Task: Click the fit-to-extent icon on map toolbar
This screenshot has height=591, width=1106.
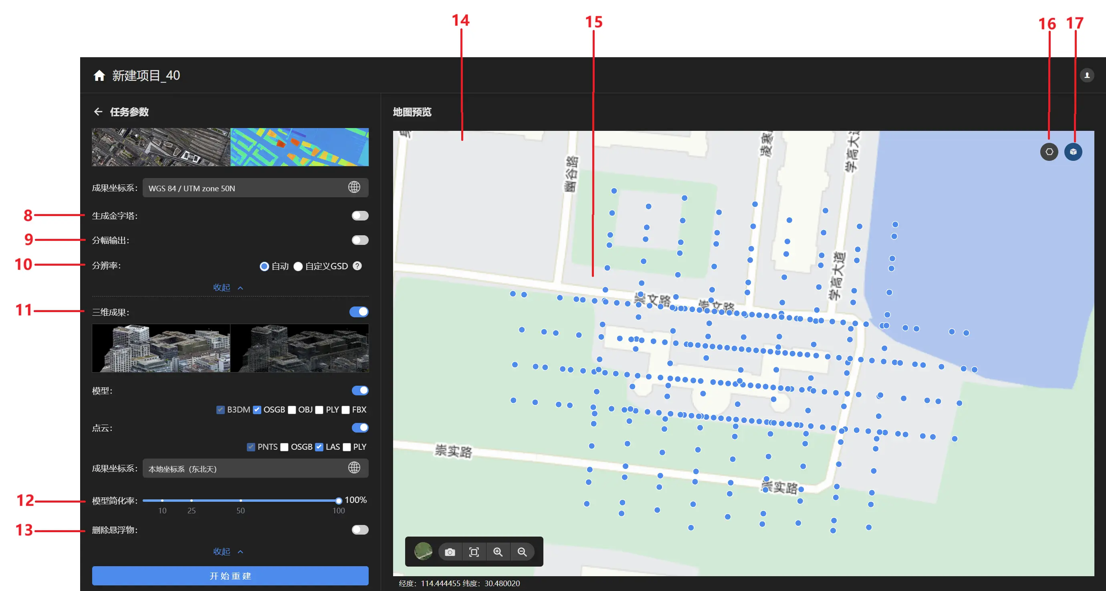Action: point(474,551)
